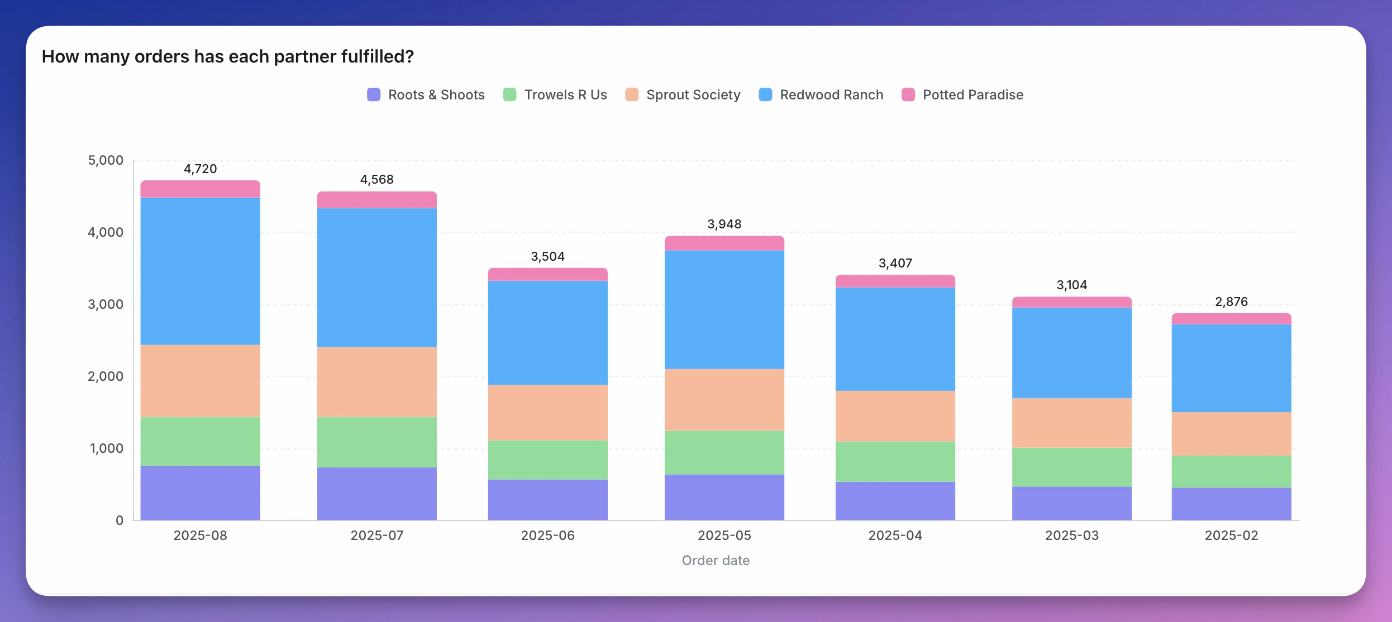
Task: Hide the Potted Paradise series via legend text
Action: pos(973,95)
